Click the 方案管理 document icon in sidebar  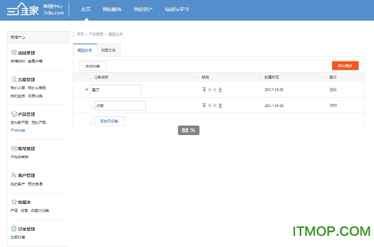tap(14, 79)
